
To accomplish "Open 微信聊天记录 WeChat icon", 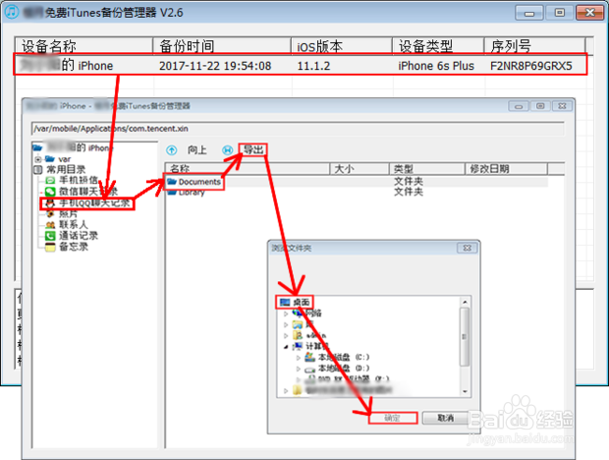I will 50,192.
